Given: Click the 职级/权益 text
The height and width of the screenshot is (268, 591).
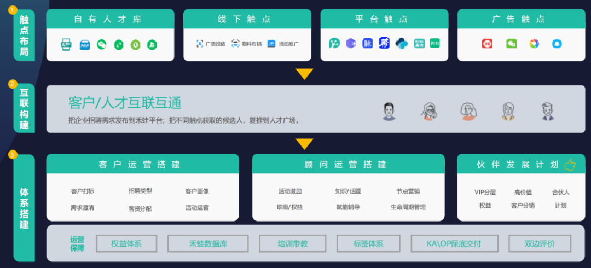Looking at the screenshot, I should point(289,207).
